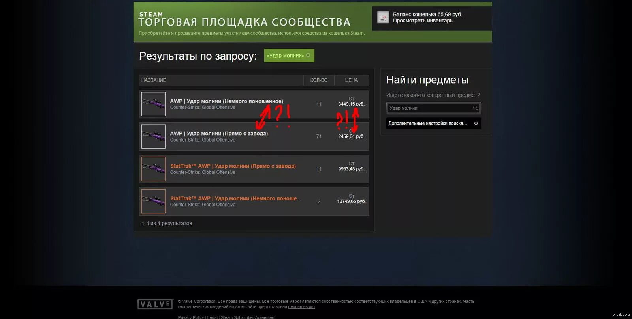Open thumbnail of non-StatTrak AWP Прямо с завода

(153, 136)
